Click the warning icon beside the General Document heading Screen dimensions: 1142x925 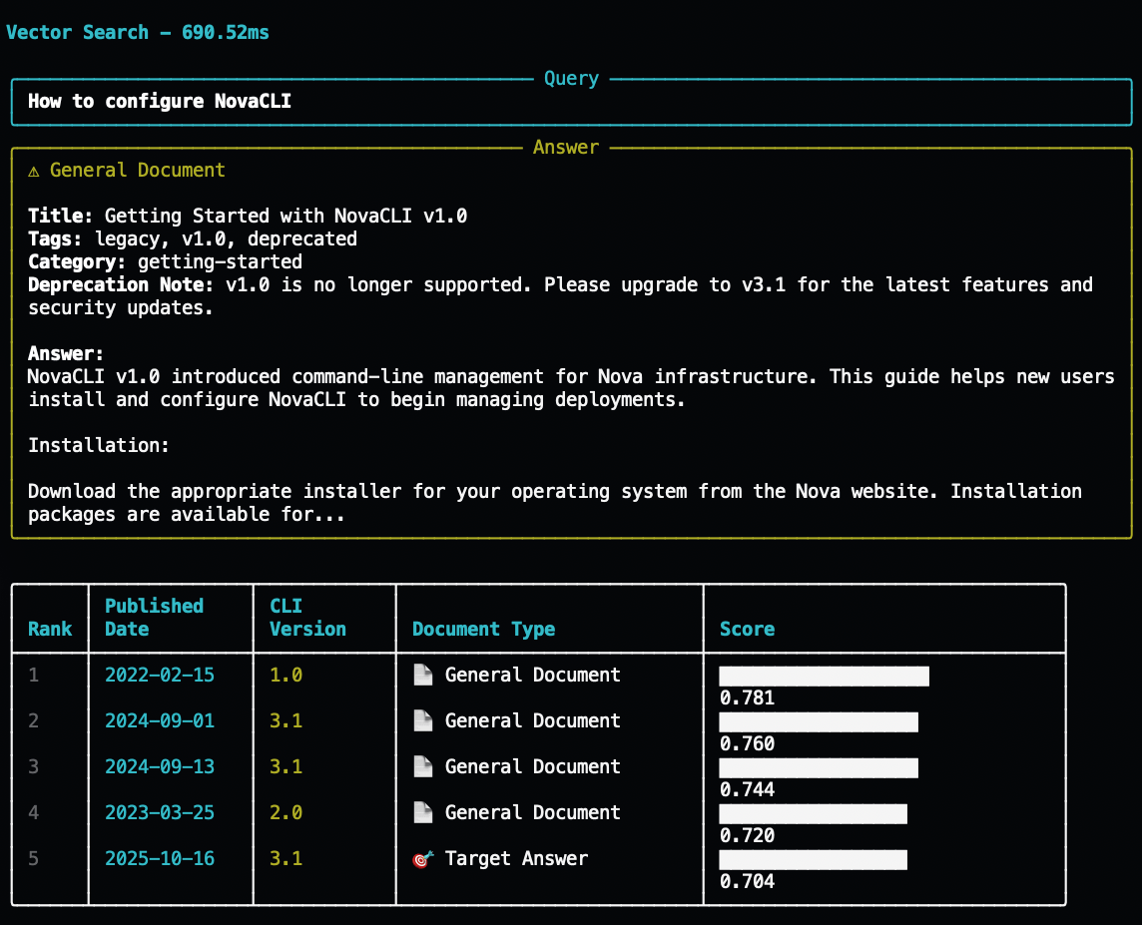(x=34, y=171)
